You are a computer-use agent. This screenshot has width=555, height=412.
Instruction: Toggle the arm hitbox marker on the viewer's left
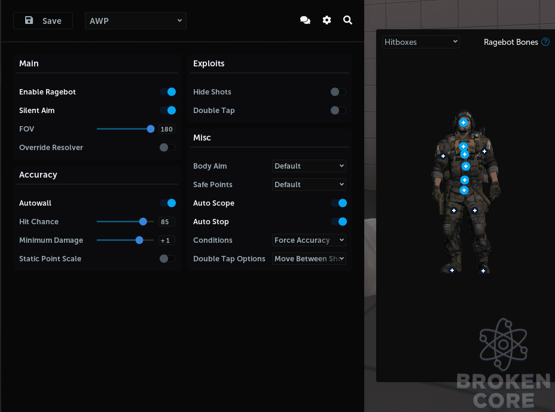(x=443, y=156)
